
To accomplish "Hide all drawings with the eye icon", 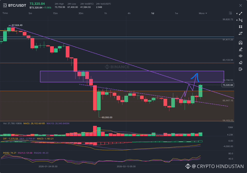I will point(241,56).
